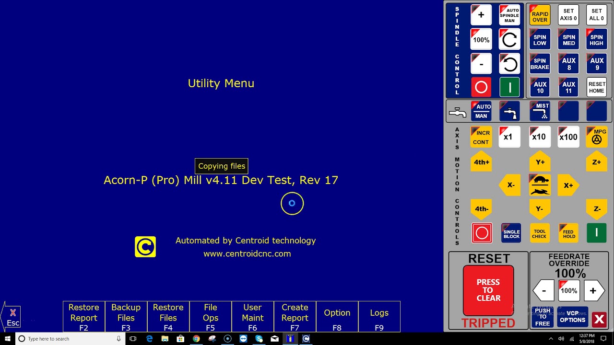Click the Esc exit button

point(12,317)
